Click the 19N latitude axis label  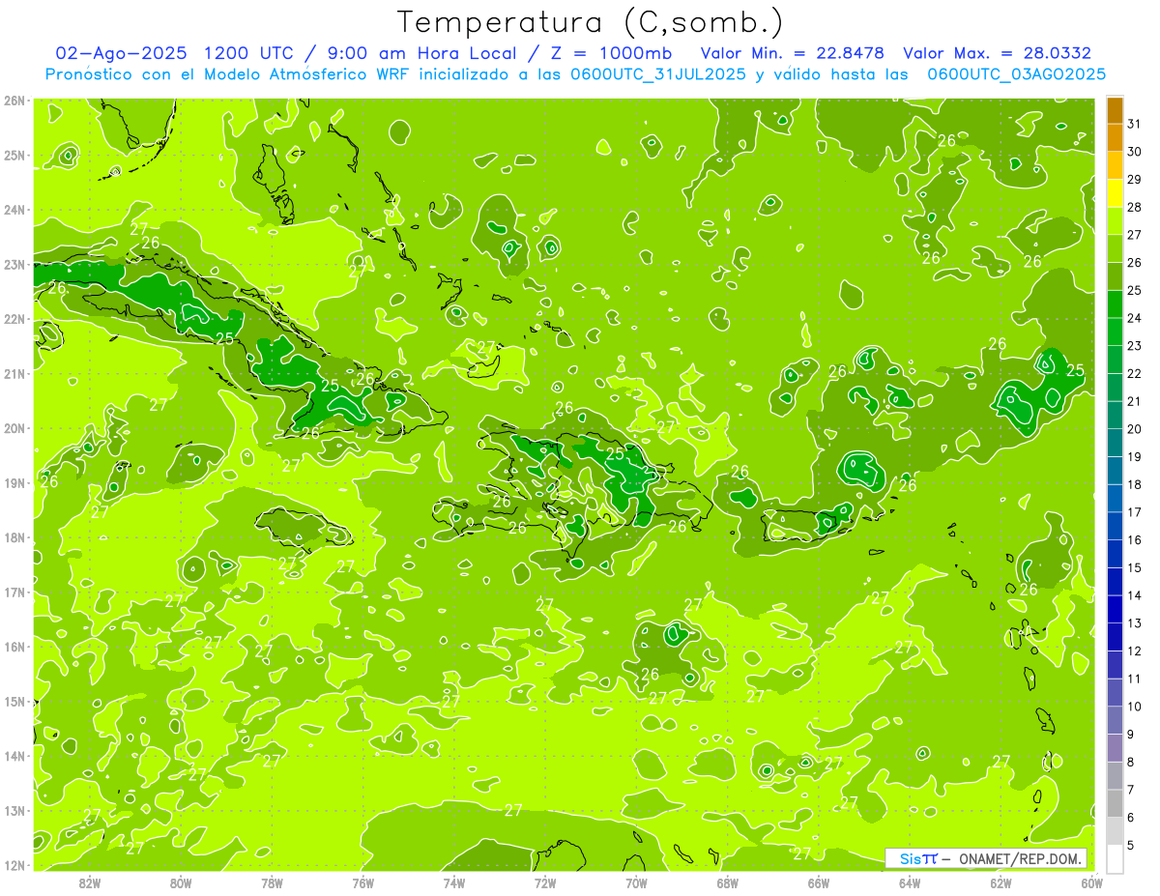tap(14, 482)
